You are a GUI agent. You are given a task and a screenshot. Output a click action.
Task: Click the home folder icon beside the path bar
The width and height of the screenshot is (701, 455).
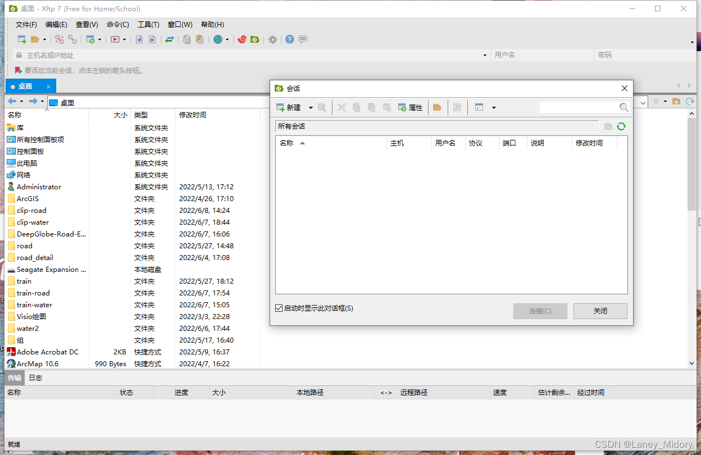point(676,101)
